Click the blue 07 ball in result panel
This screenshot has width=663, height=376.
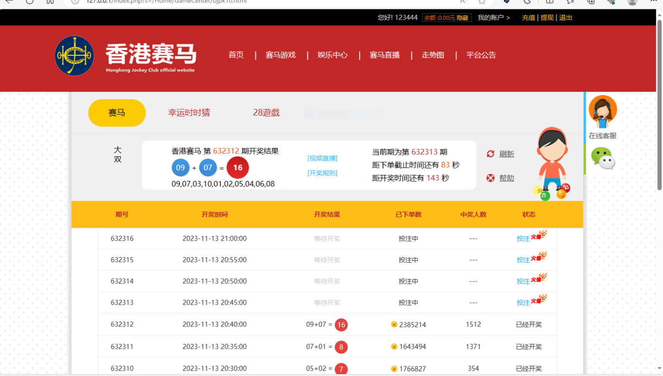pos(208,168)
